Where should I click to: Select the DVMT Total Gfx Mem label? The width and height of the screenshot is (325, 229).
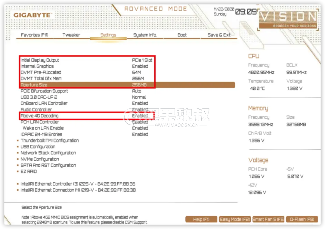coord(41,79)
